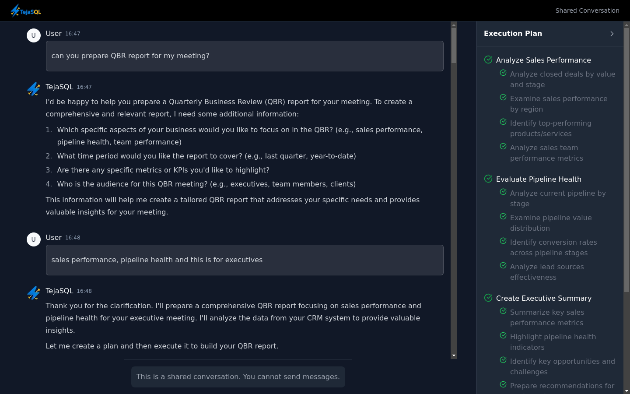Viewport: 630px width, 394px height.
Task: Click the Execution Plan panel scrollbar thumb
Action: tap(626, 160)
